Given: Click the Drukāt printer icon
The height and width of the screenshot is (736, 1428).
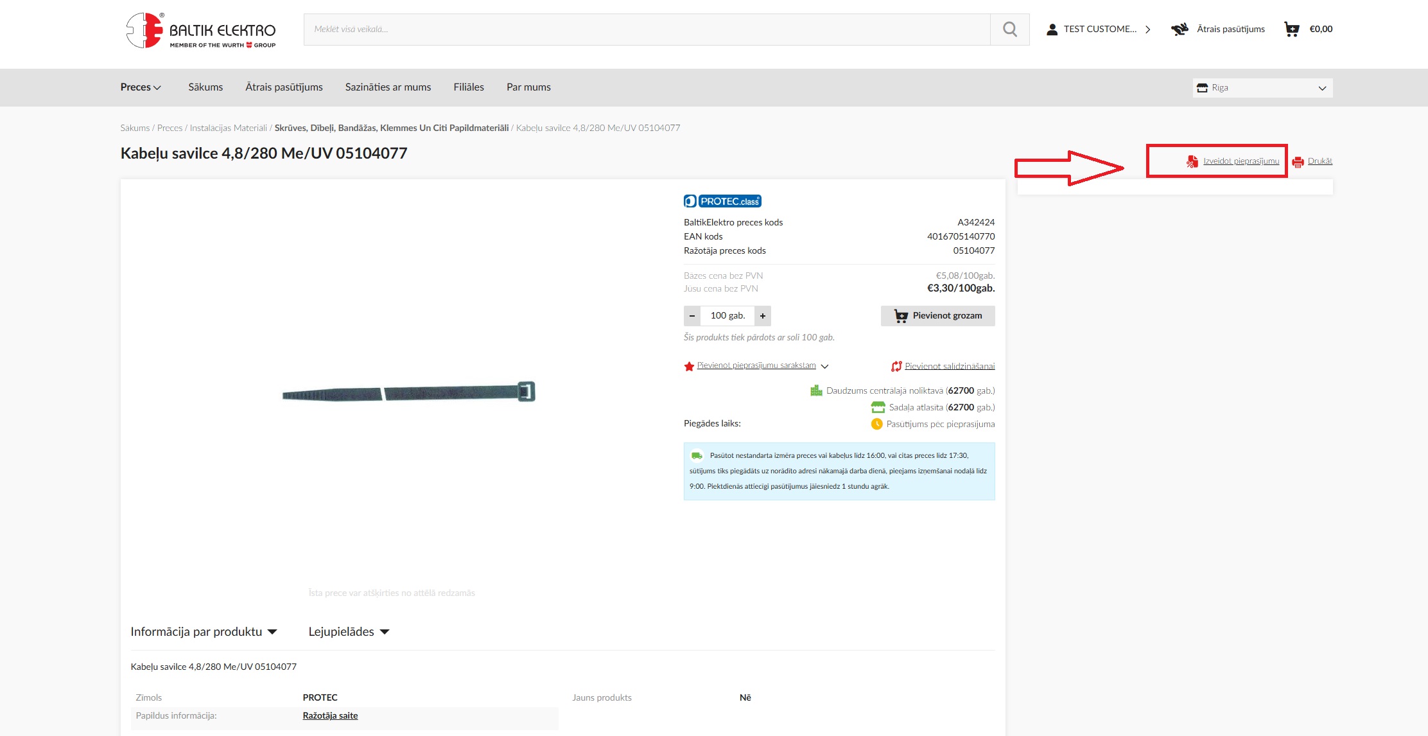Looking at the screenshot, I should 1298,162.
